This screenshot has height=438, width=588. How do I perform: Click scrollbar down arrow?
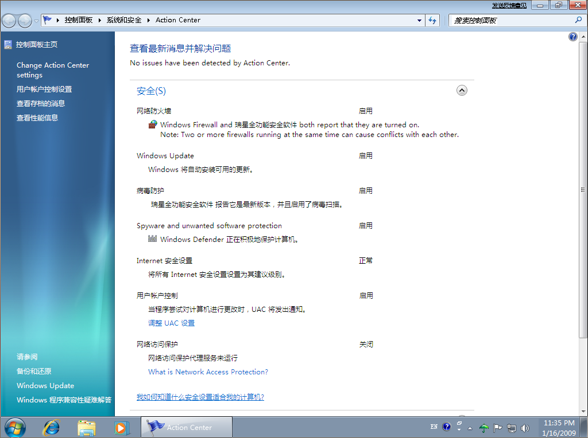(x=583, y=411)
